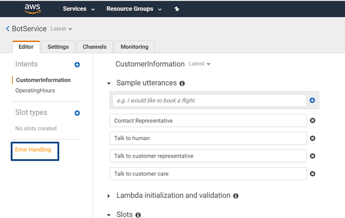Viewport: 345px width, 218px height.
Task: Open the Error Handling link
Action: click(33, 150)
